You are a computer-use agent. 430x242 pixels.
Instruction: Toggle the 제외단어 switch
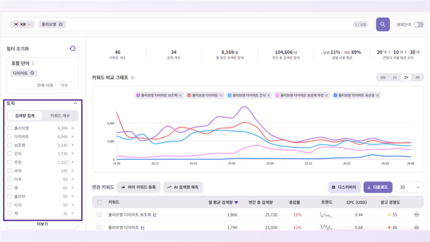pos(419,24)
